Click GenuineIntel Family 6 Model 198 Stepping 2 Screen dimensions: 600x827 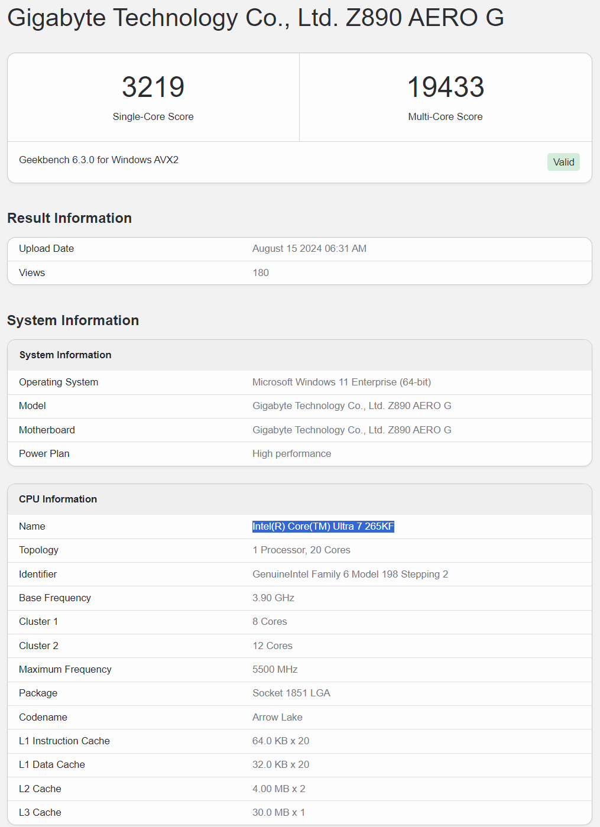(350, 574)
